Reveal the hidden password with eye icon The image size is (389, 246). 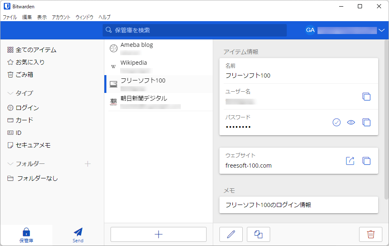351,122
